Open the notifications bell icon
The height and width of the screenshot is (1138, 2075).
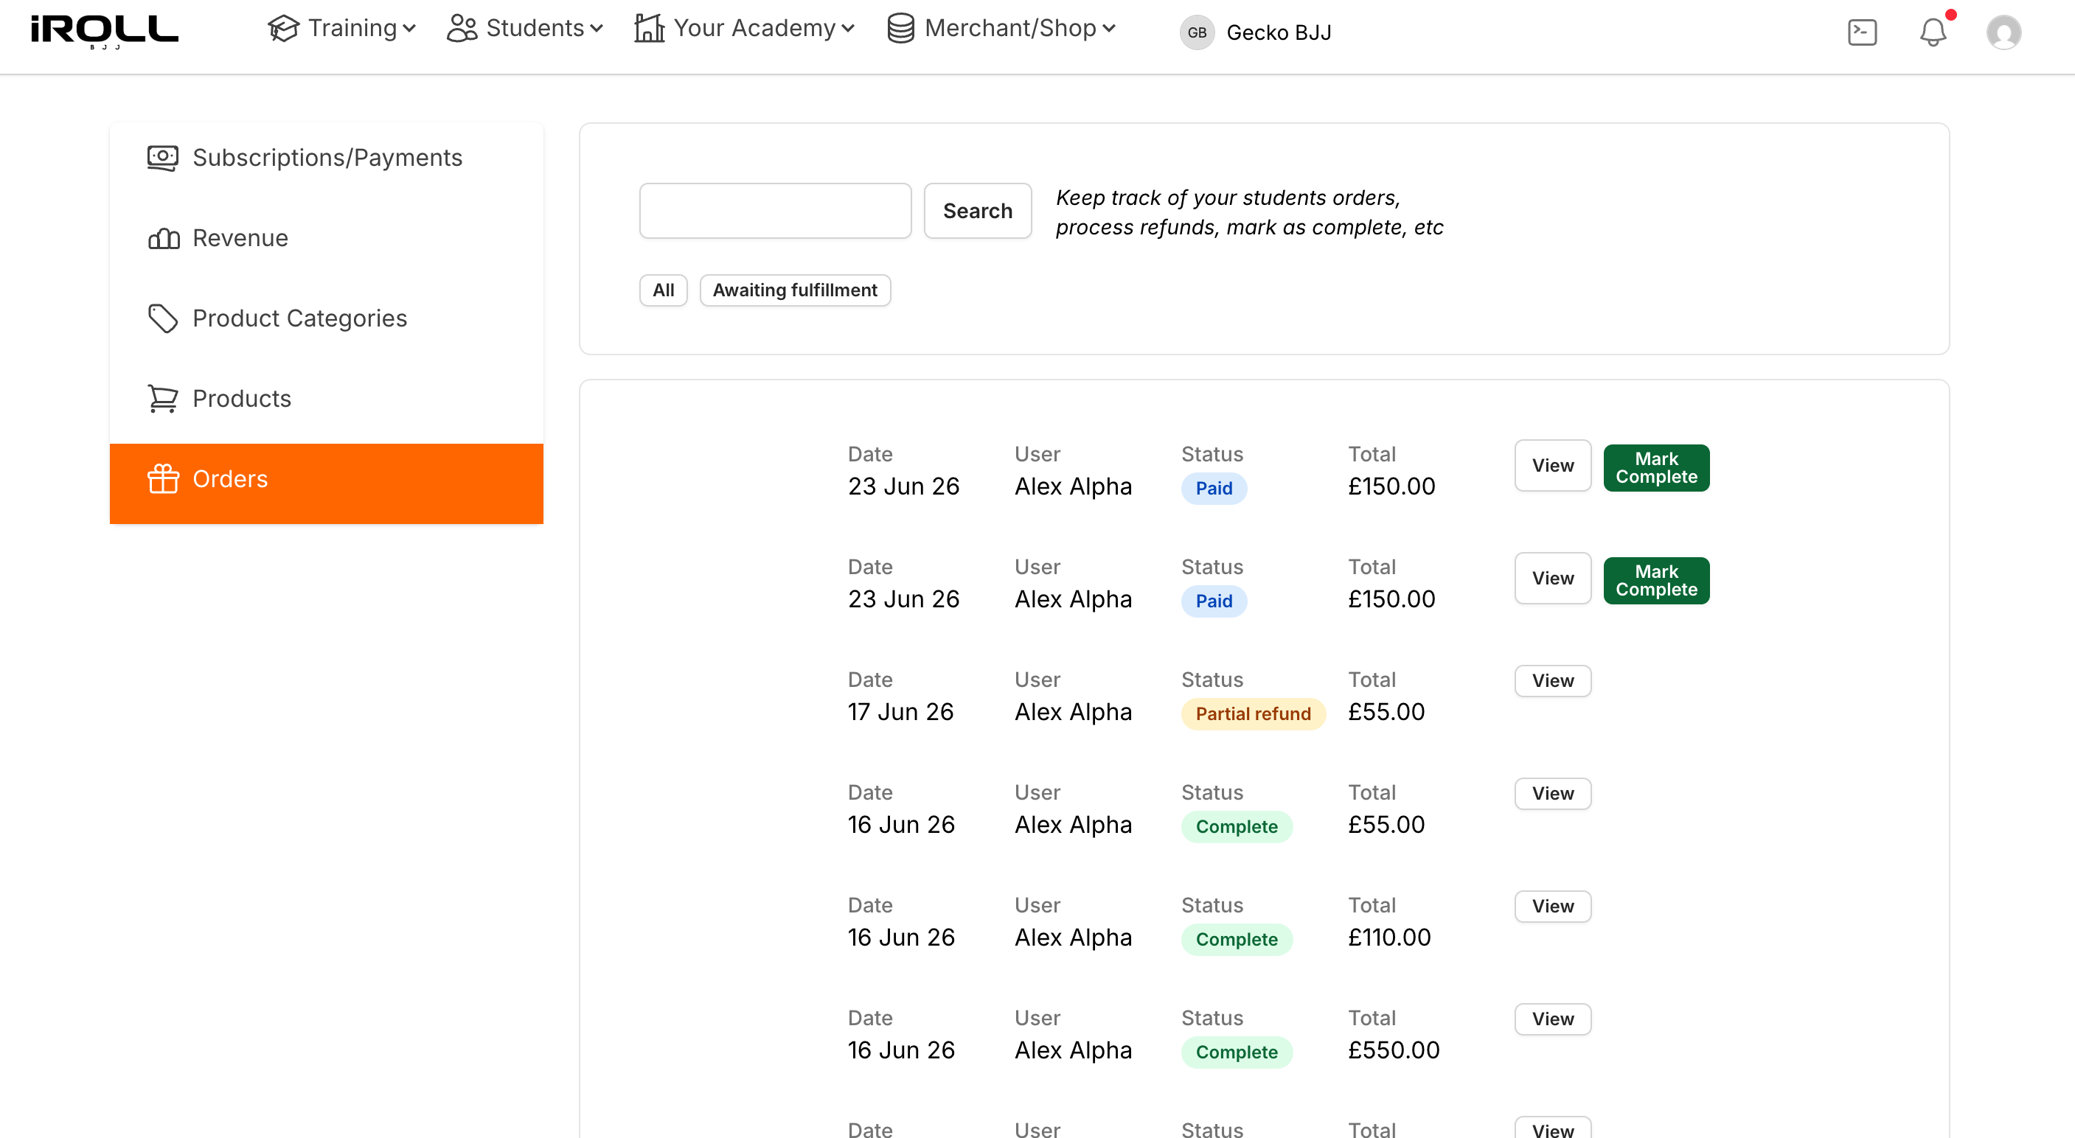pyautogui.click(x=1933, y=32)
